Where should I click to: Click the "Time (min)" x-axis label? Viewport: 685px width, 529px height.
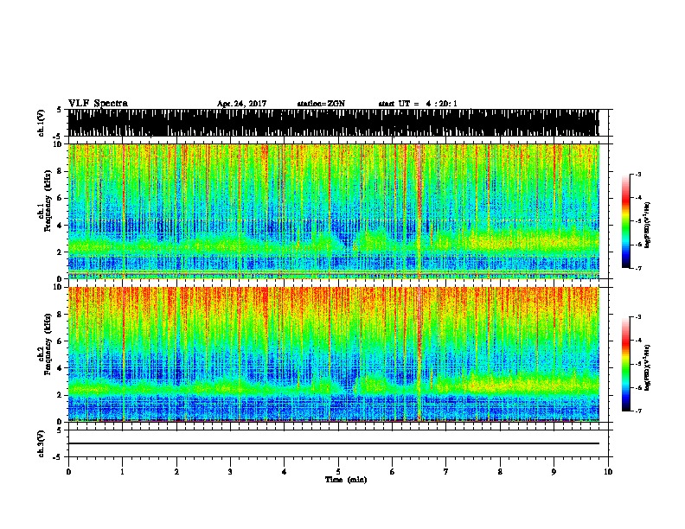click(x=346, y=480)
